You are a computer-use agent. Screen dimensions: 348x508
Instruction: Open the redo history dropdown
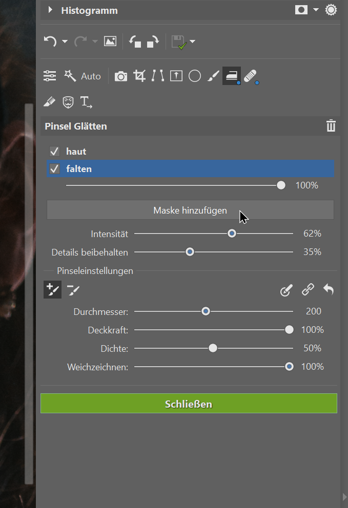(95, 41)
